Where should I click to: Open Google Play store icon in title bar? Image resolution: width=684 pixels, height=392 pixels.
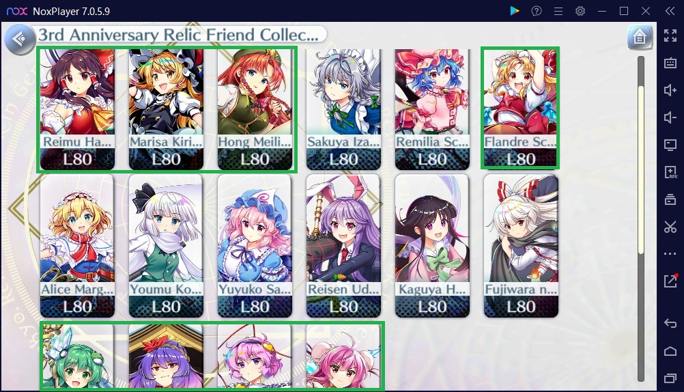click(515, 11)
